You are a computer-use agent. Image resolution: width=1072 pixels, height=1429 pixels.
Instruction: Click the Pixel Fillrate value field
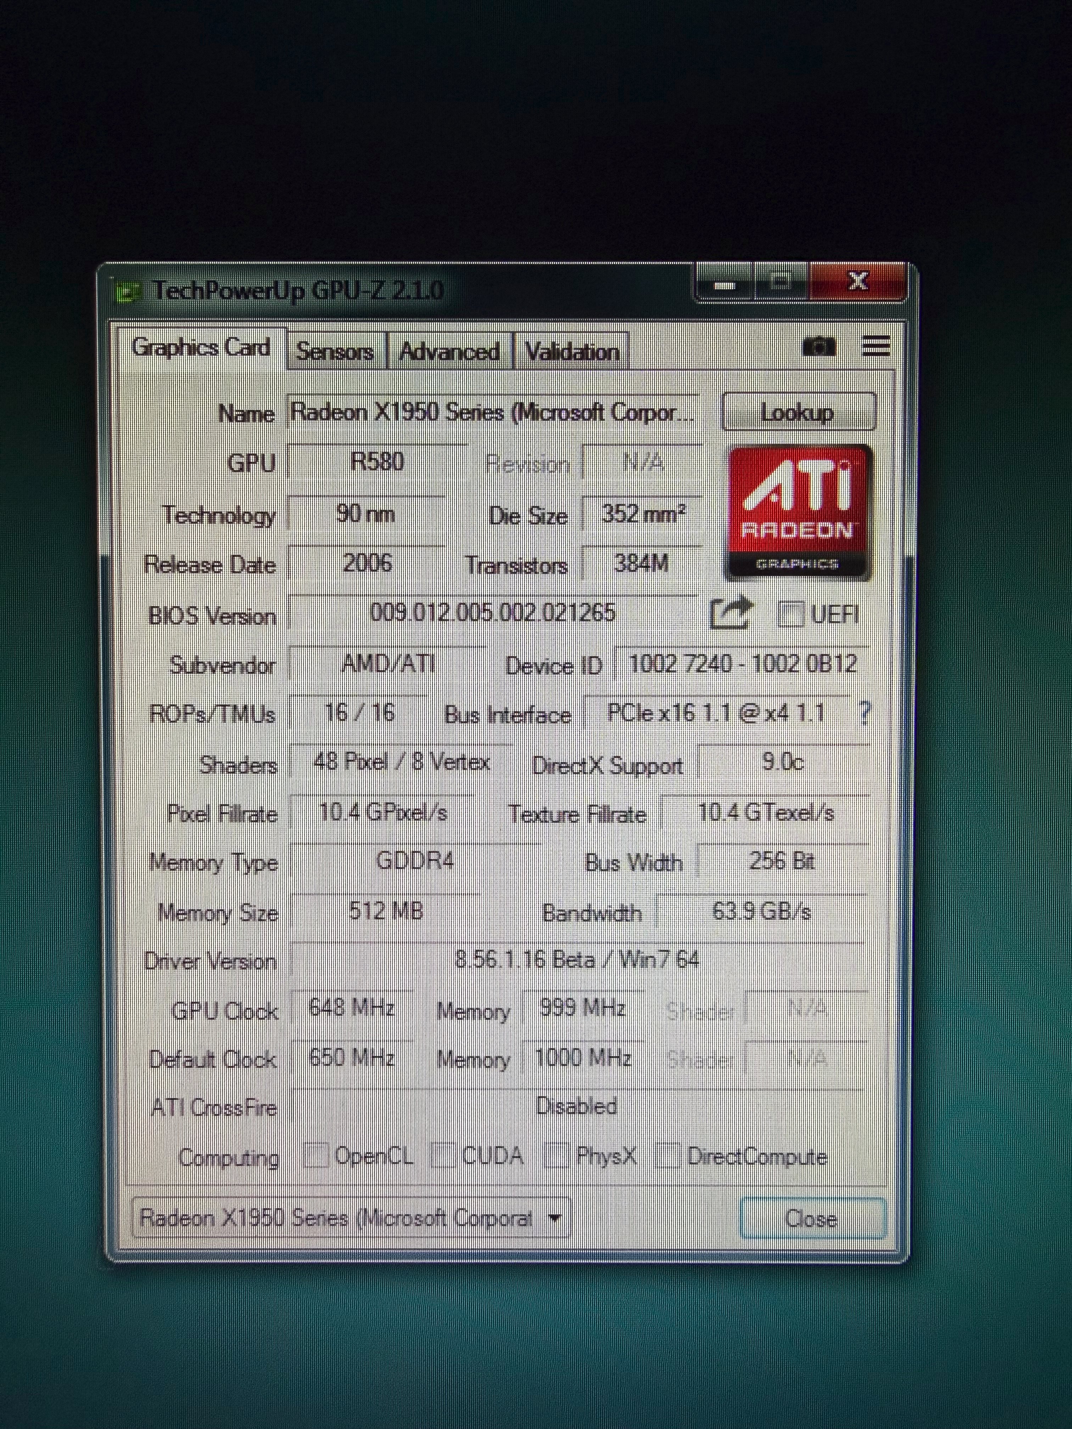pyautogui.click(x=383, y=812)
